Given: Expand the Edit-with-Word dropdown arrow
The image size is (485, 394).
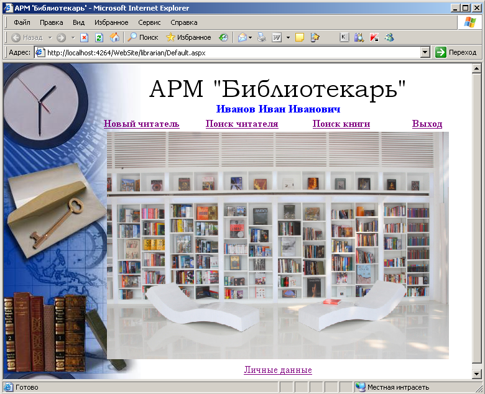Looking at the screenshot, I should pos(288,38).
